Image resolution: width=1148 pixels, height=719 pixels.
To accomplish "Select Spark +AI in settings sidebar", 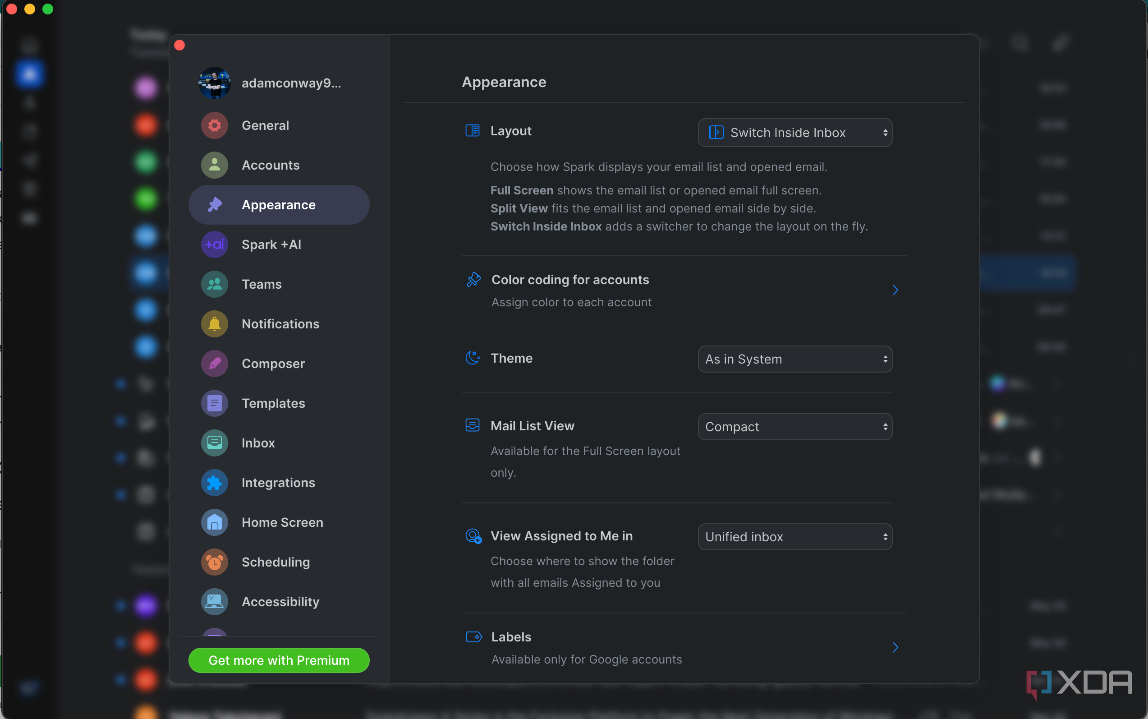I will click(x=279, y=244).
